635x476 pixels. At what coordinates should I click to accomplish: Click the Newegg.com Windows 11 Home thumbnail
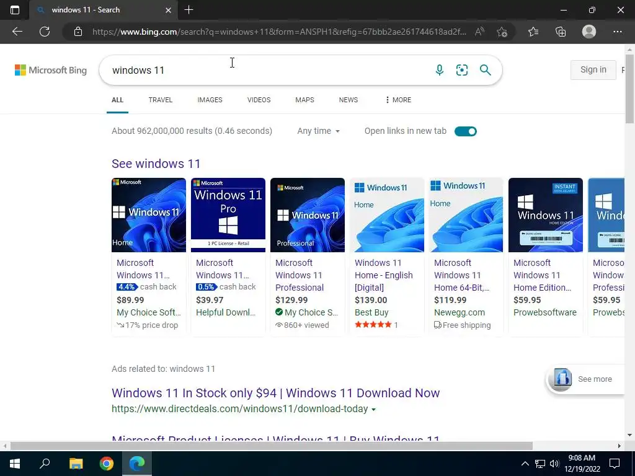tap(466, 215)
